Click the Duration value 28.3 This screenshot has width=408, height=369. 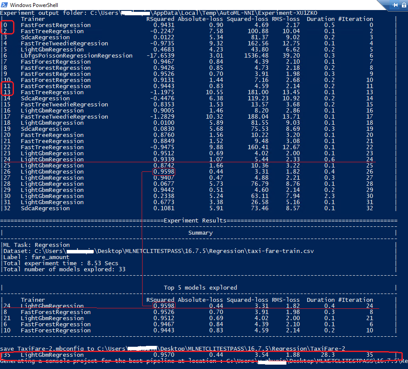(328, 355)
